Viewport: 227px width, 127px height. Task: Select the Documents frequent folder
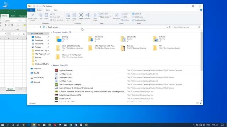click(x=128, y=39)
